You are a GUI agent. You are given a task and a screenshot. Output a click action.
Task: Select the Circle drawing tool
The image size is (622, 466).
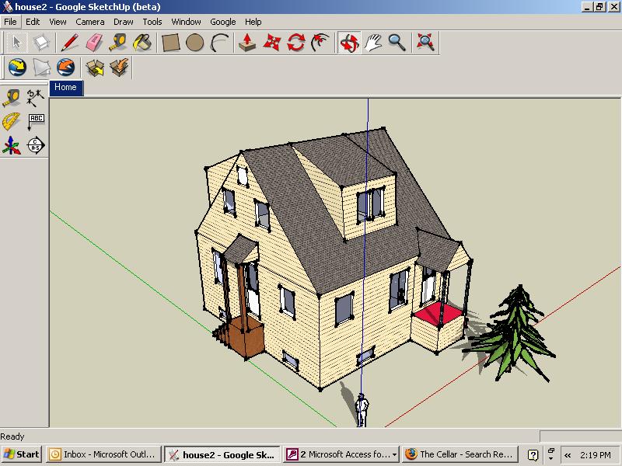[x=195, y=43]
